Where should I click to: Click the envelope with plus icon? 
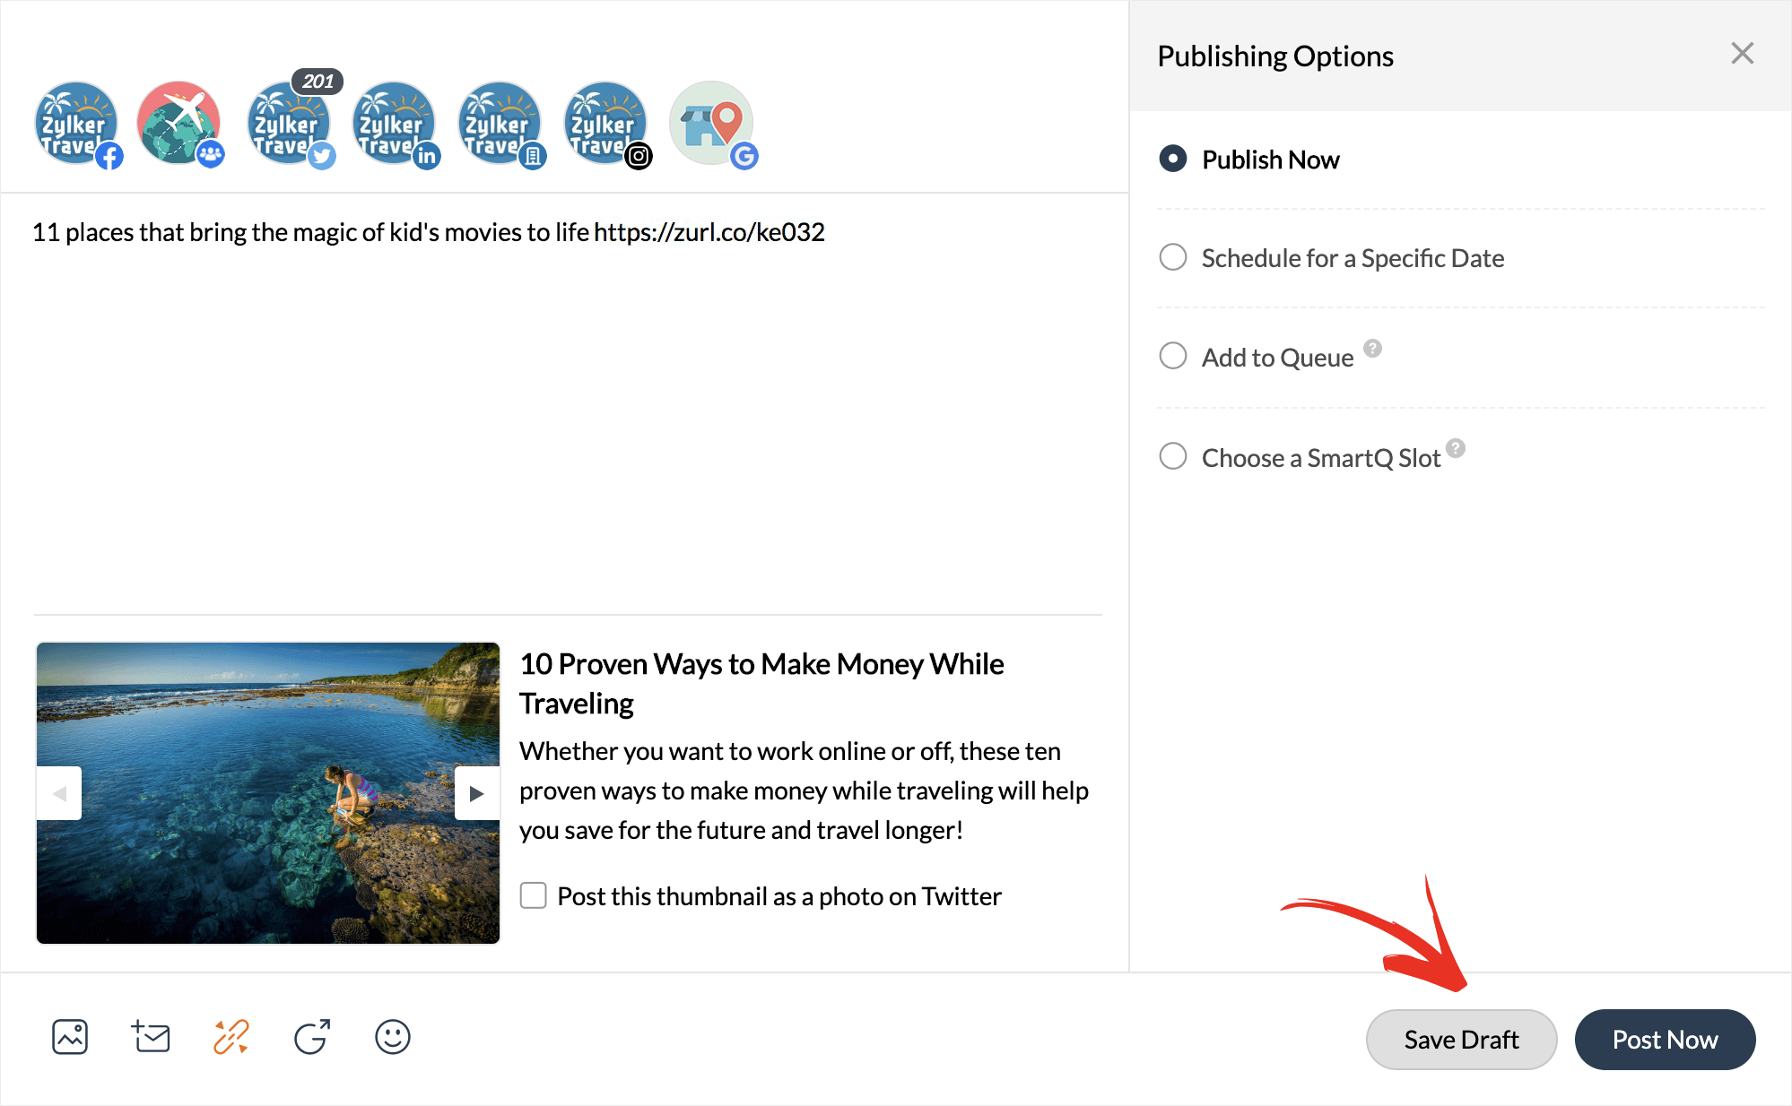pos(151,1037)
